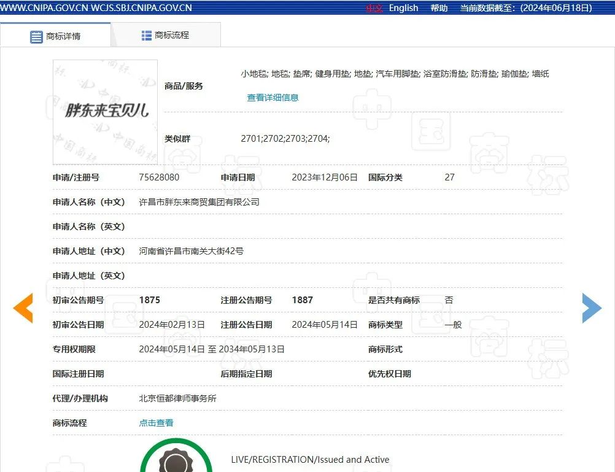
Task: Select LIVE/REGISTRATION/Issued and Active status text
Action: tap(310, 460)
